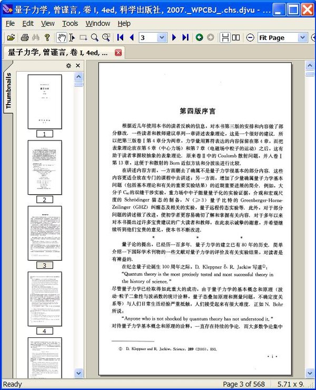Select page 3 thumbnail

(45, 233)
